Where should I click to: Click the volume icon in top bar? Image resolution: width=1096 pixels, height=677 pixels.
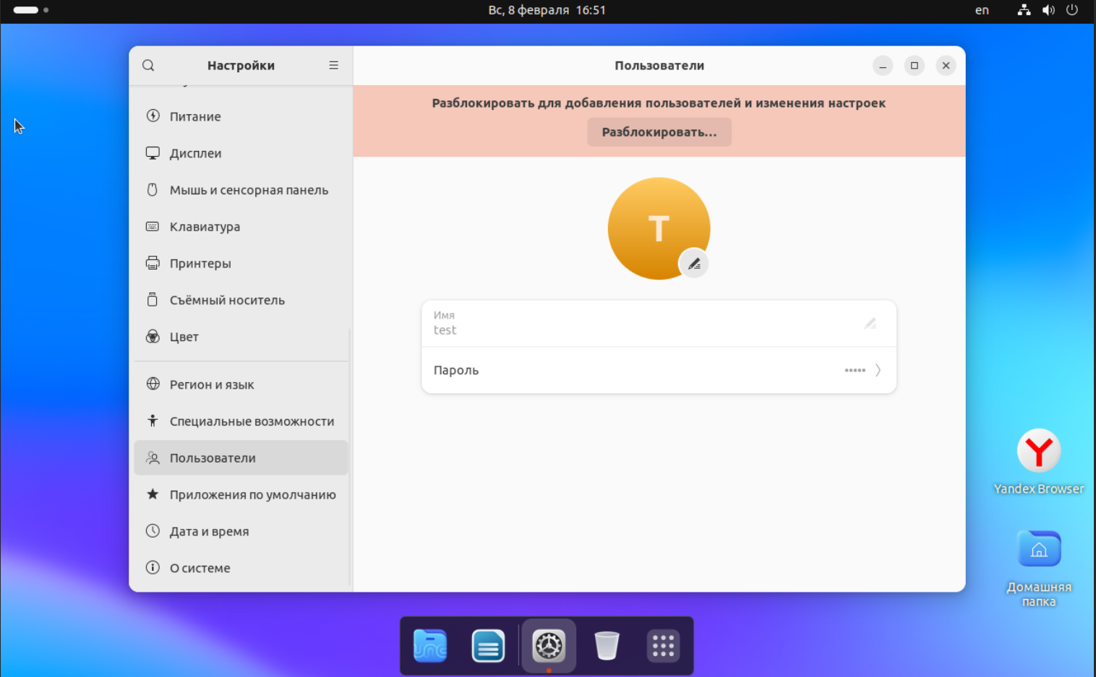click(1048, 10)
